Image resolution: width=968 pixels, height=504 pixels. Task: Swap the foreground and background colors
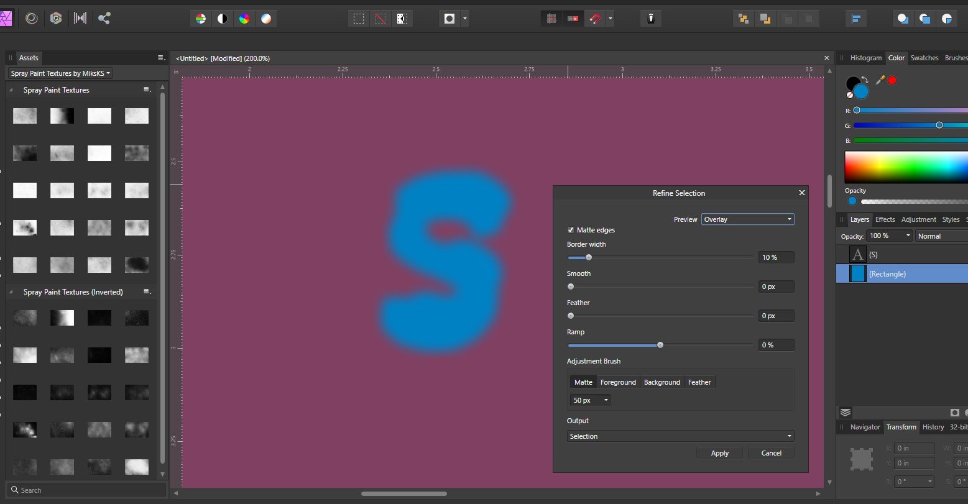click(865, 80)
